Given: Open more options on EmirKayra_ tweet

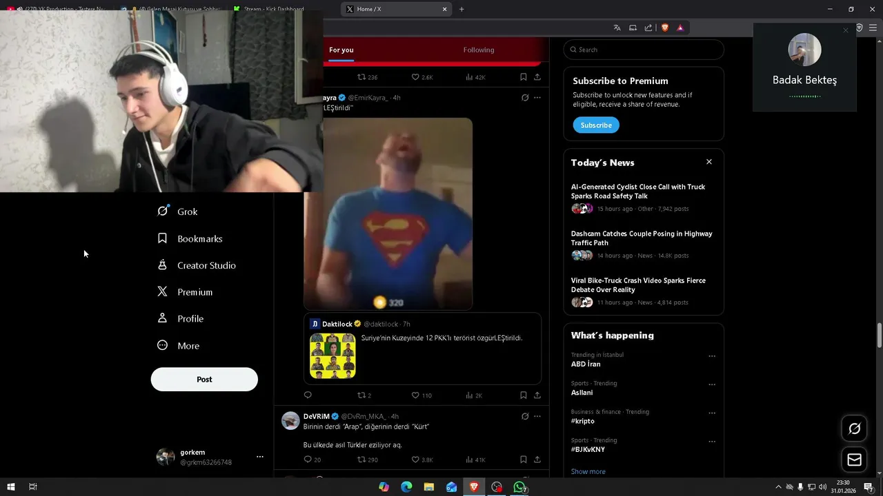Looking at the screenshot, I should tap(537, 98).
